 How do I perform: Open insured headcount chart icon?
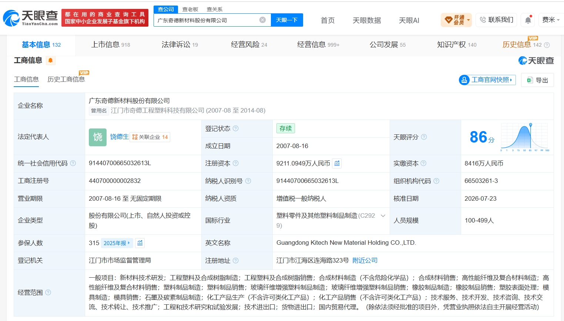(x=140, y=243)
